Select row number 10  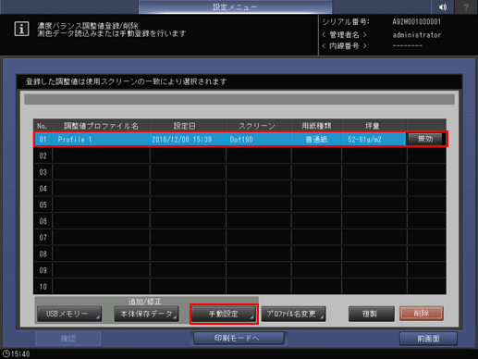[x=43, y=287]
